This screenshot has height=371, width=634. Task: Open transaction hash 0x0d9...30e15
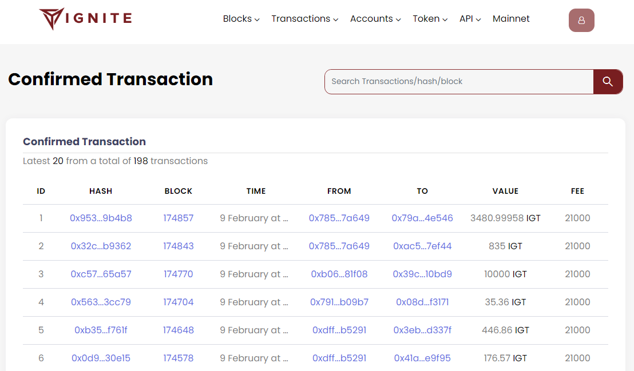(101, 358)
